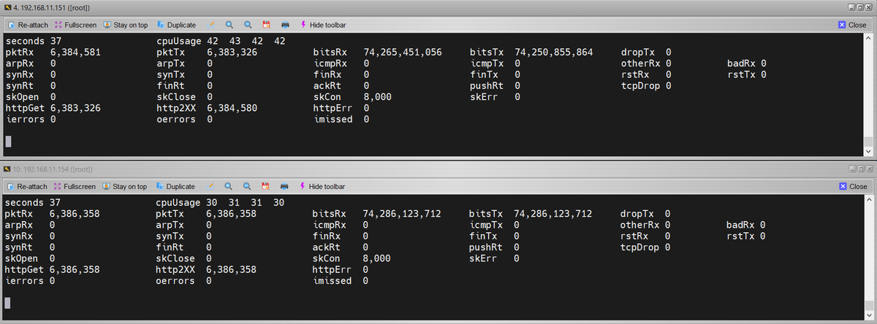Click the terminal icon in the 192.168.11.151 title bar

click(7, 7)
